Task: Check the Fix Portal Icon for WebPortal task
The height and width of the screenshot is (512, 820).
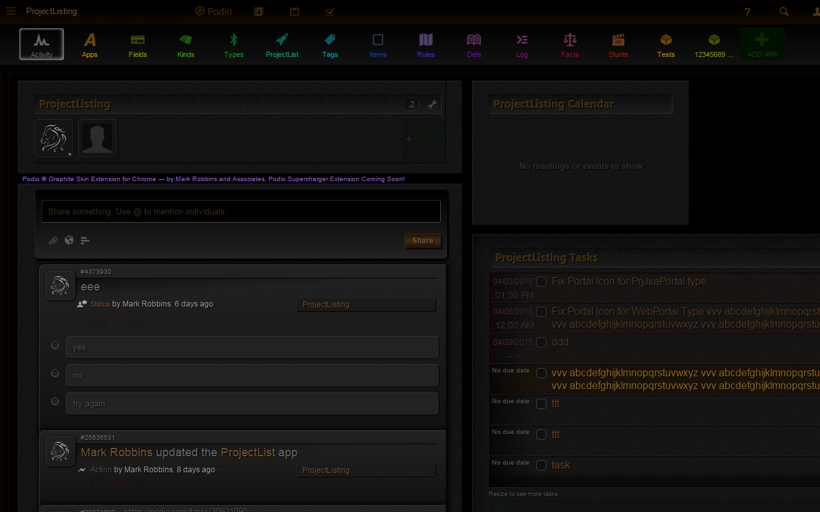Action: click(541, 312)
